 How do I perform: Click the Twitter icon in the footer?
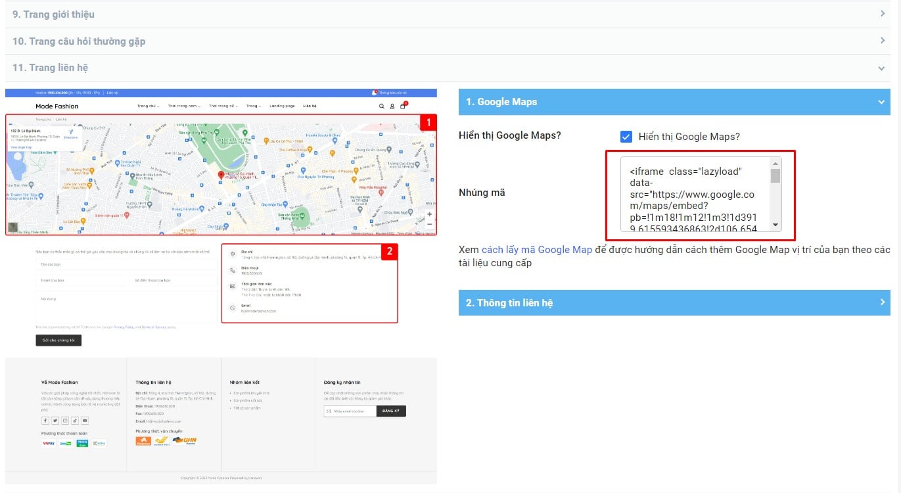(x=55, y=421)
